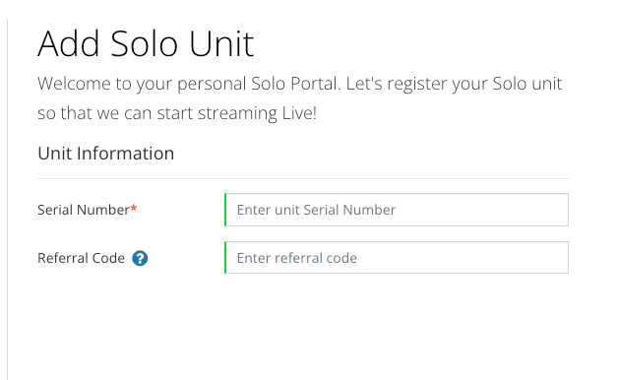Image resolution: width=617 pixels, height=380 pixels.
Task: Click the green left edge of Serial Number field
Action: point(225,210)
